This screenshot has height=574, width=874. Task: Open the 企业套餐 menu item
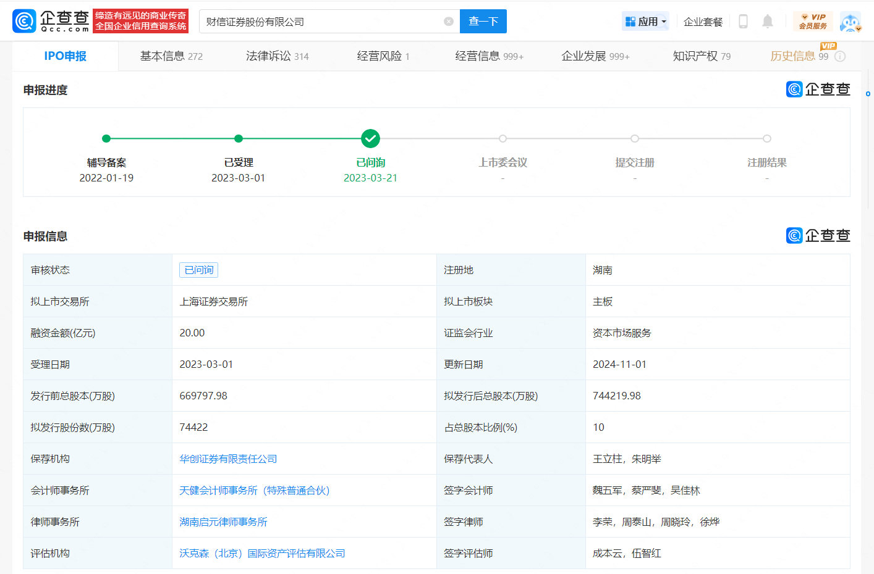703,22
